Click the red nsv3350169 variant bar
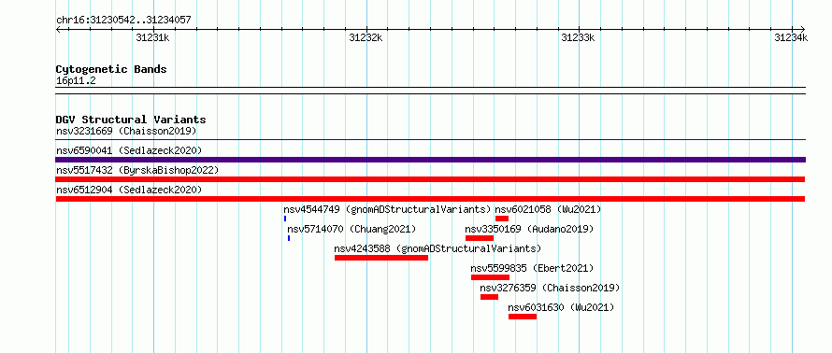832x353 pixels. click(x=480, y=238)
